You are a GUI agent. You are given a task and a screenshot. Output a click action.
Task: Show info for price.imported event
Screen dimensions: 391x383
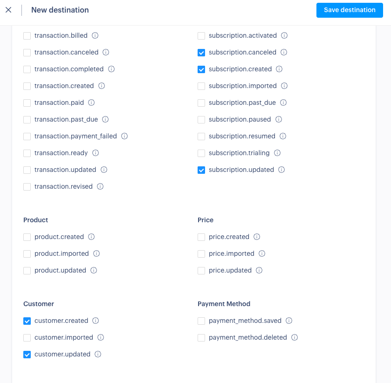tap(262, 253)
